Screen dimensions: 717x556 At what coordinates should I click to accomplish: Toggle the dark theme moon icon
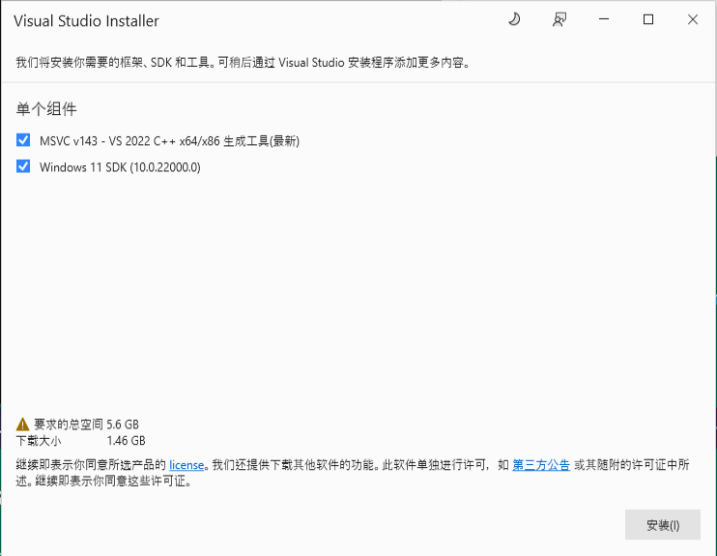514,19
